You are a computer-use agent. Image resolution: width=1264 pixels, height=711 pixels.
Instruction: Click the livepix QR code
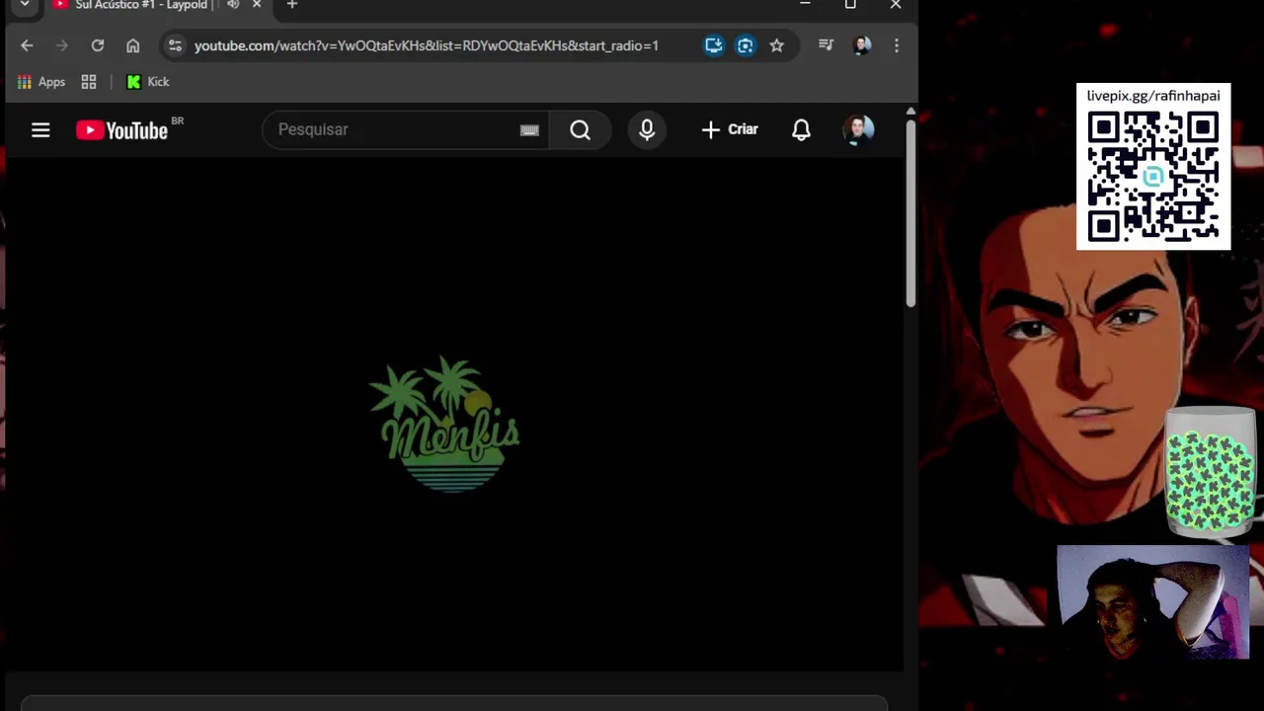(x=1153, y=176)
